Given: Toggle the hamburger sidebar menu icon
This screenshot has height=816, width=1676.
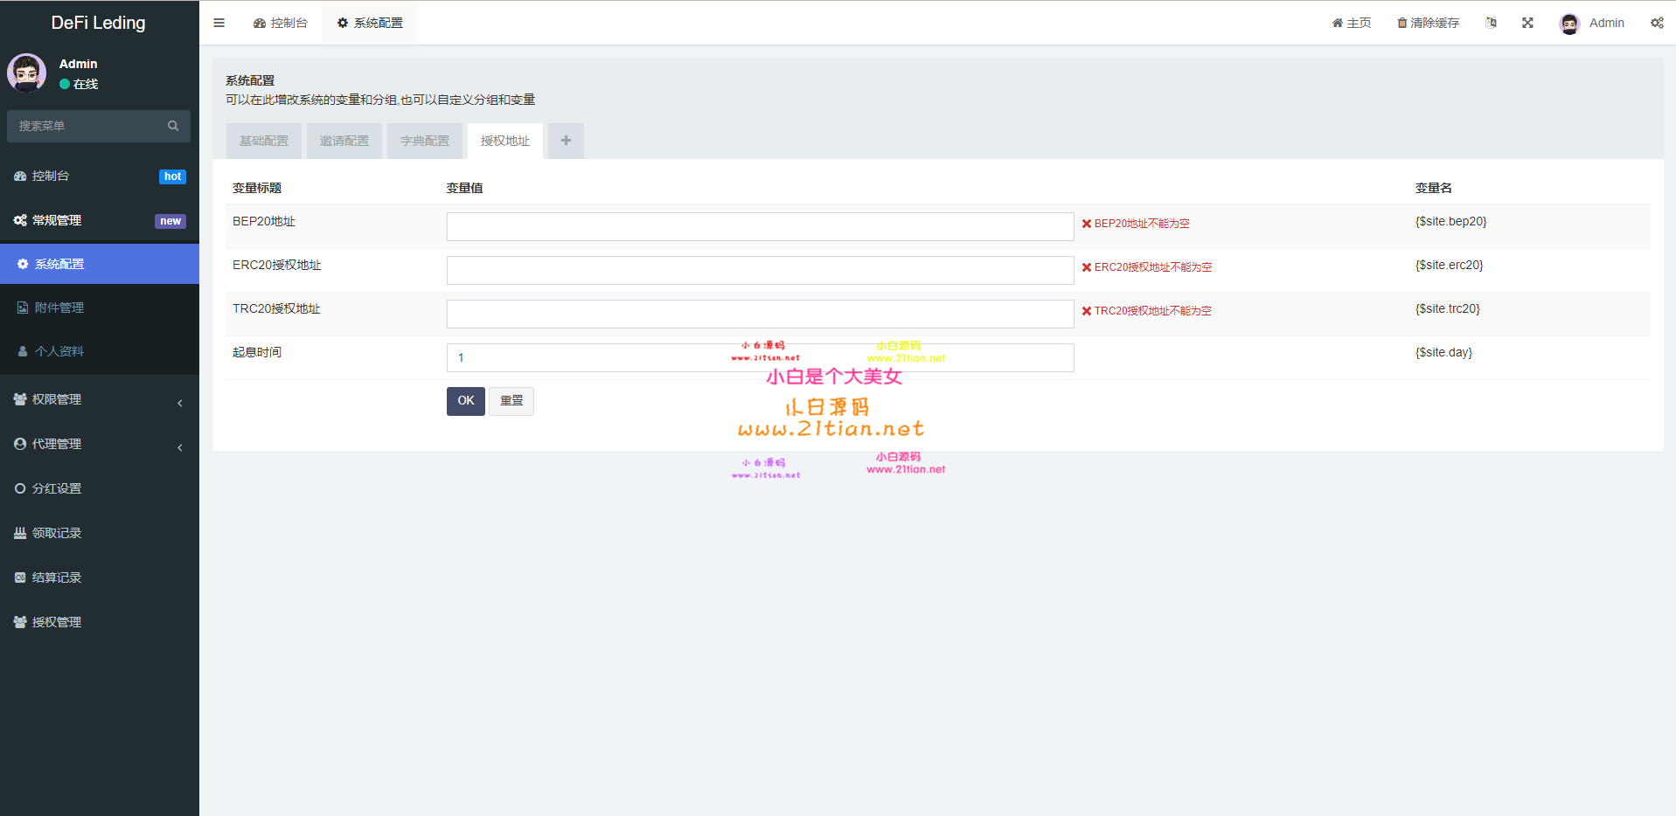Looking at the screenshot, I should click(219, 23).
